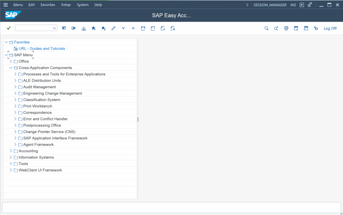Open the command field dropdown arrow

[55, 28]
